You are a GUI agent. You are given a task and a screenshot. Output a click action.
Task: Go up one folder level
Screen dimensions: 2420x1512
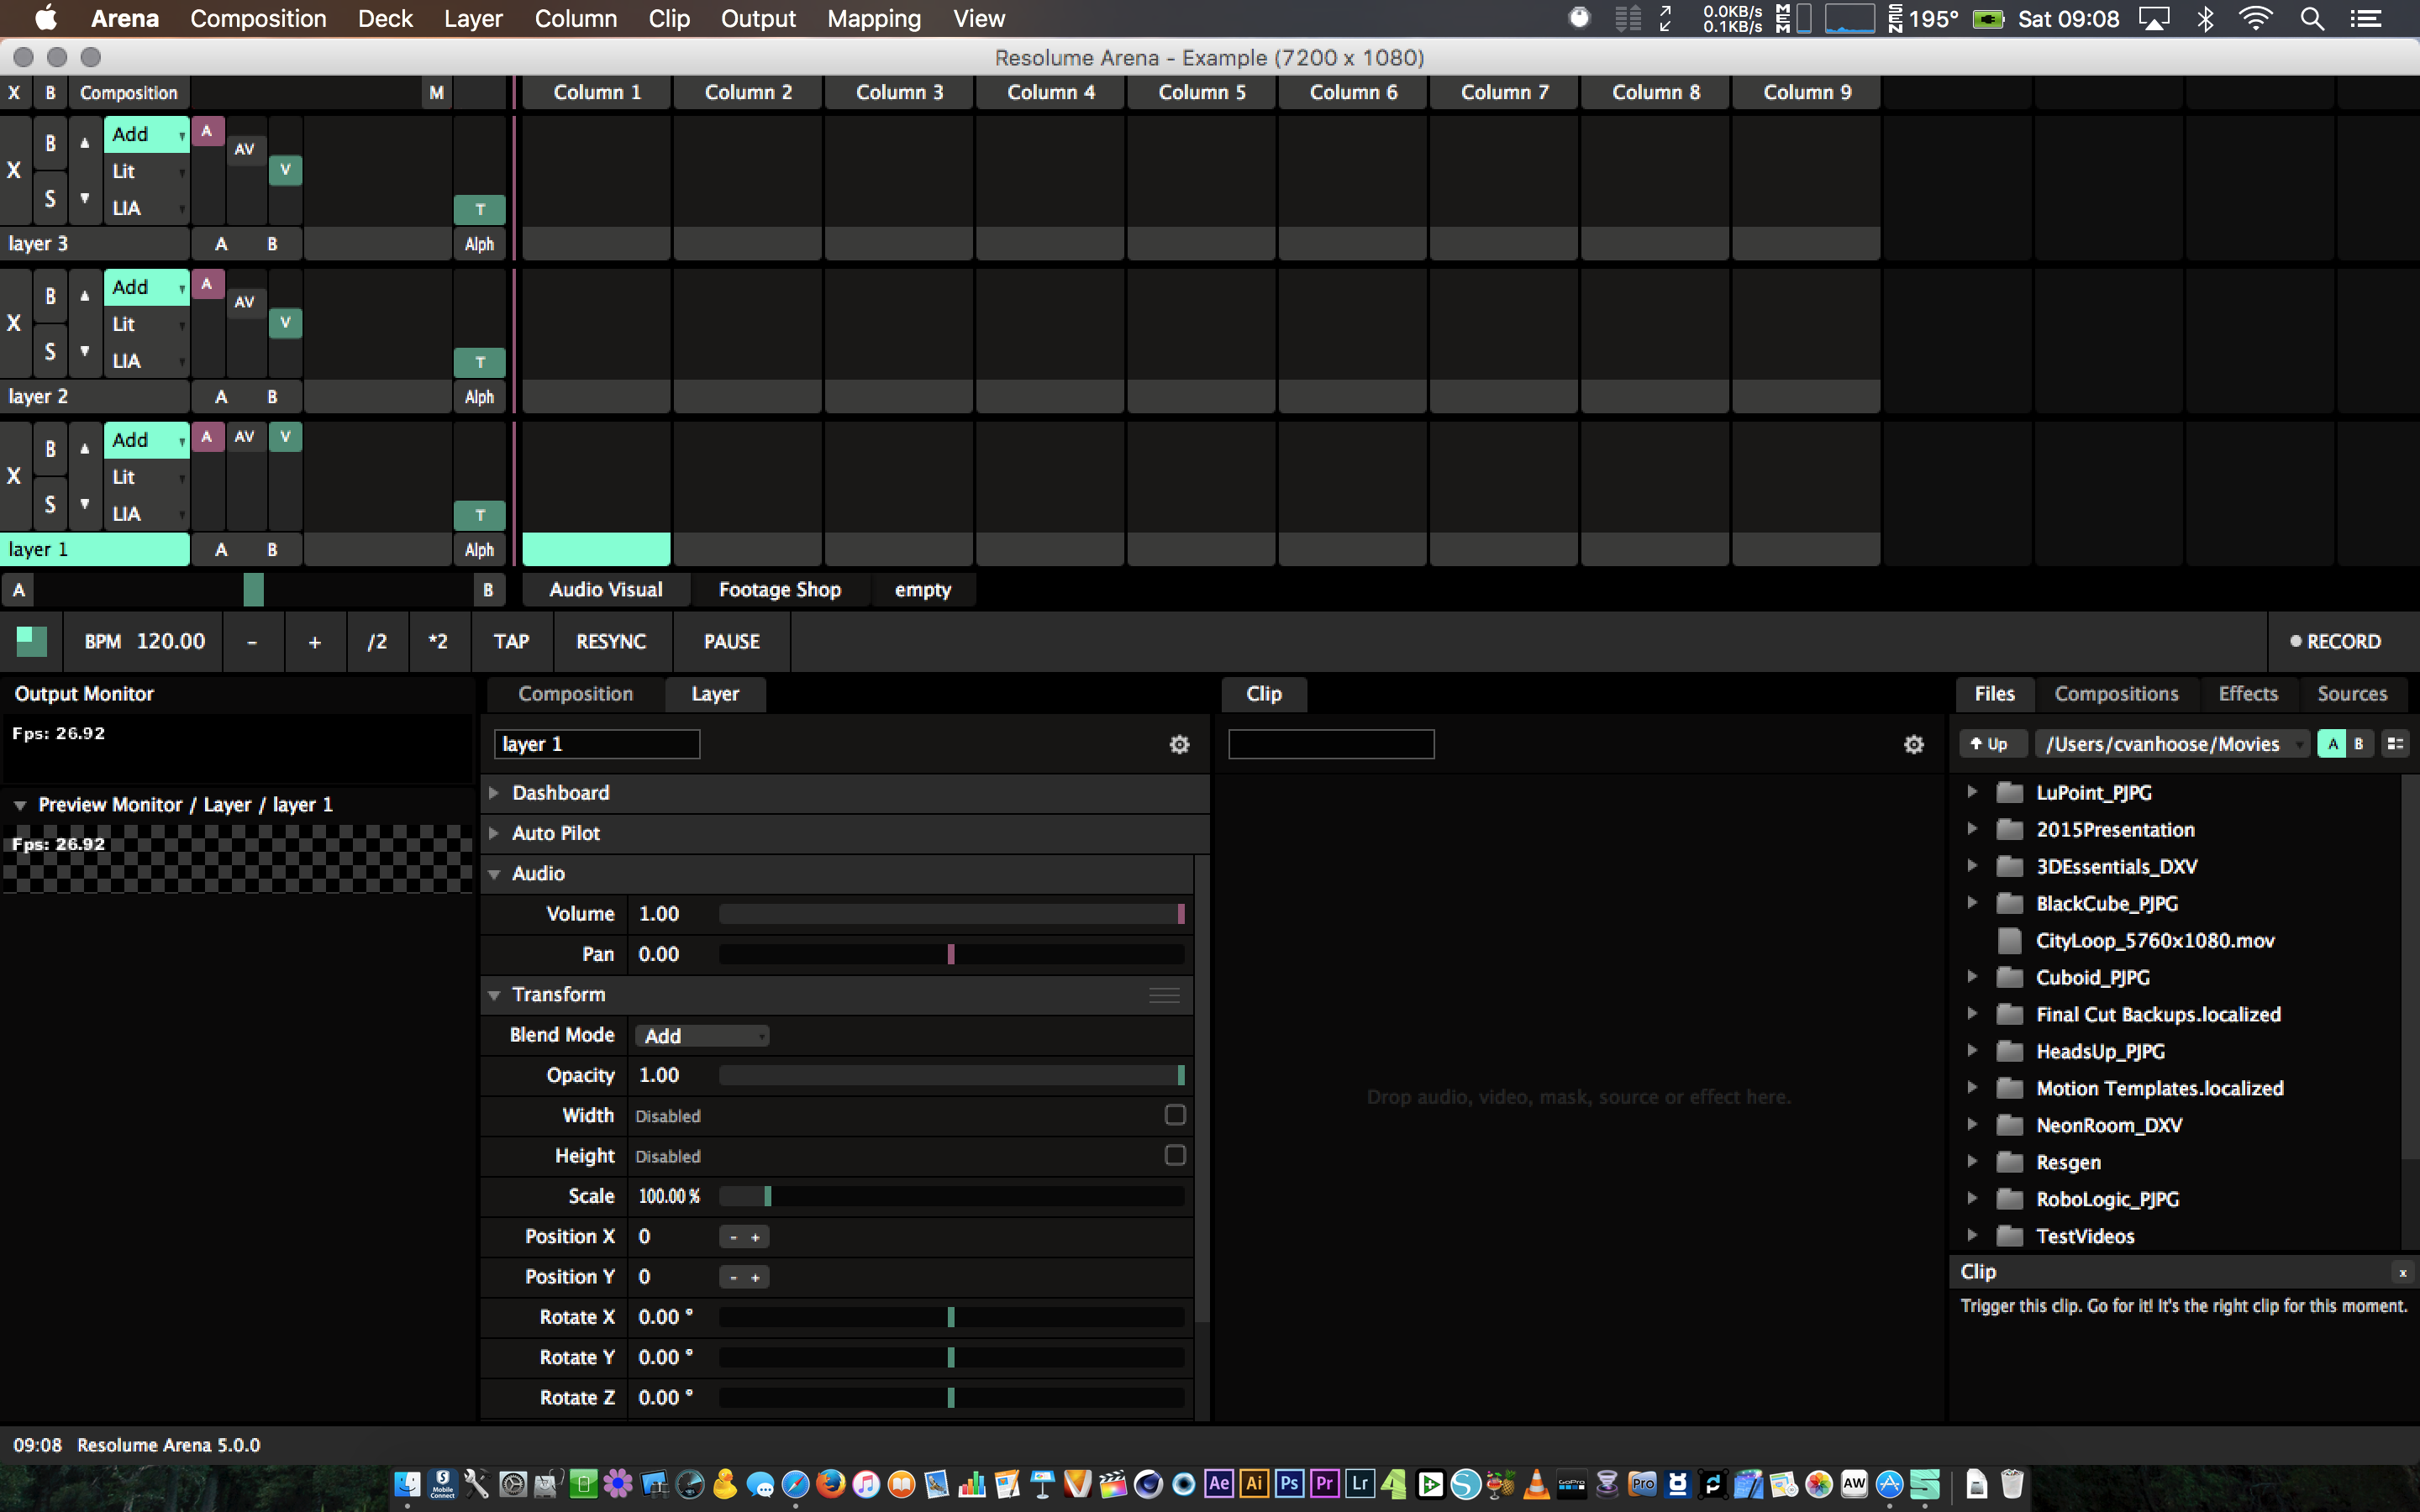pos(1989,744)
